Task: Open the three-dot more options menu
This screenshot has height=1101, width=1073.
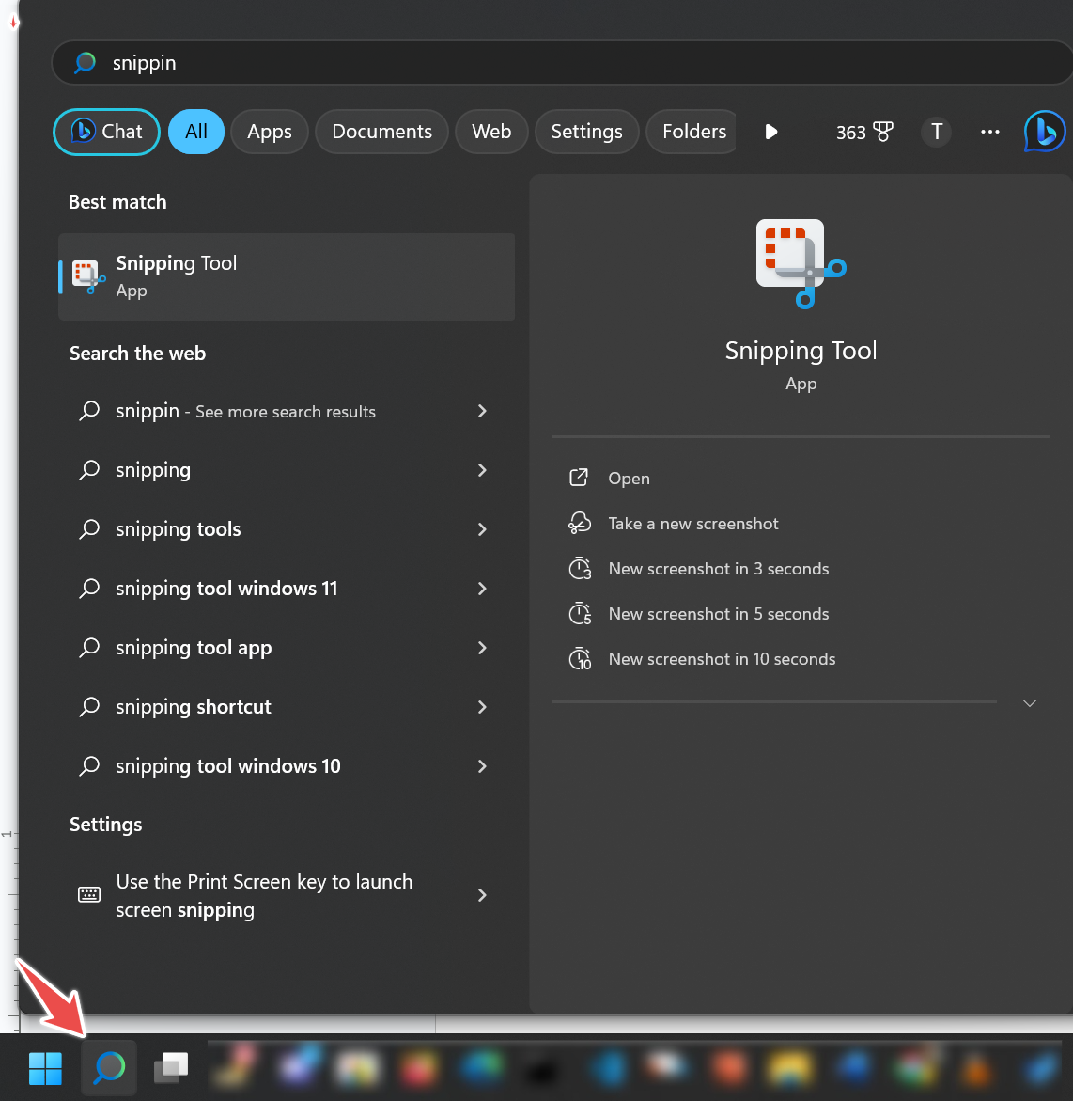Action: click(989, 132)
